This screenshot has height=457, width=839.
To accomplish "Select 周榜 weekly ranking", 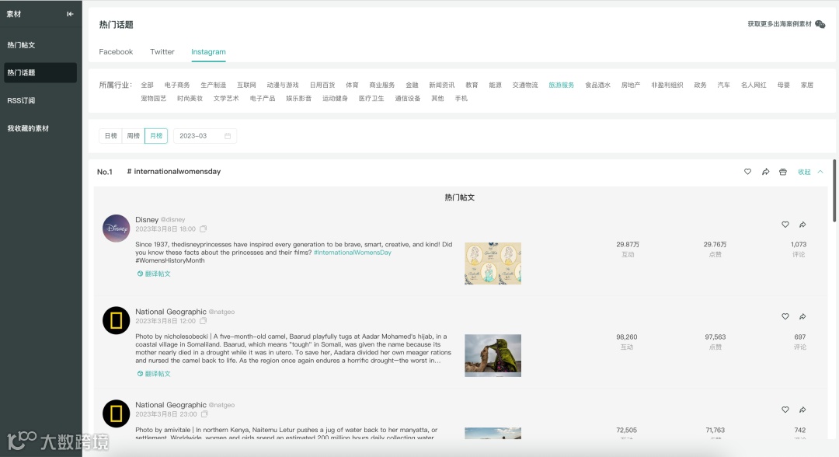I will (134, 136).
